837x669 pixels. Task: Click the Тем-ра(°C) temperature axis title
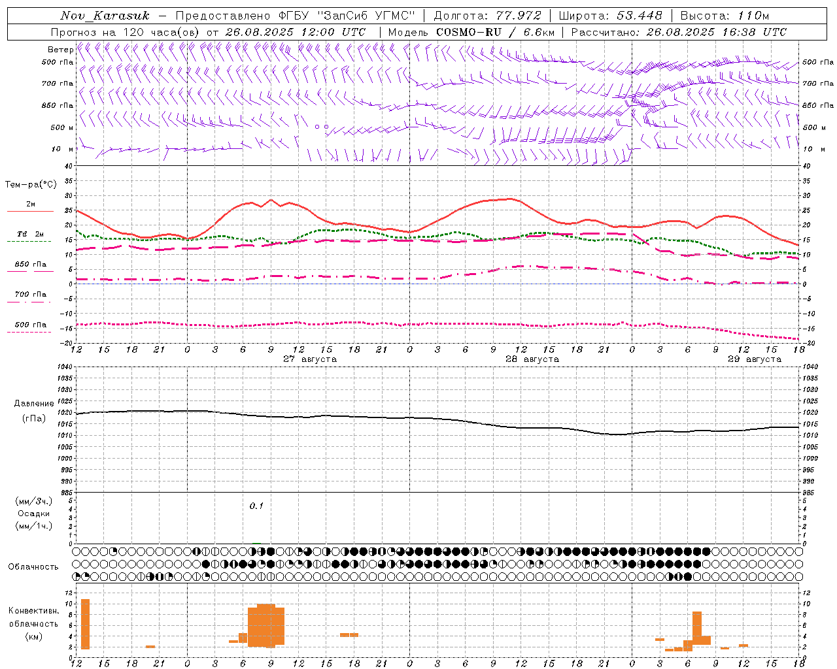(x=31, y=185)
